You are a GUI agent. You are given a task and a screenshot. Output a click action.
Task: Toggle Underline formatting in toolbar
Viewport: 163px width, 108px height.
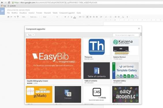[x=72, y=17]
